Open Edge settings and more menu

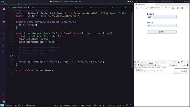click(187, 8)
